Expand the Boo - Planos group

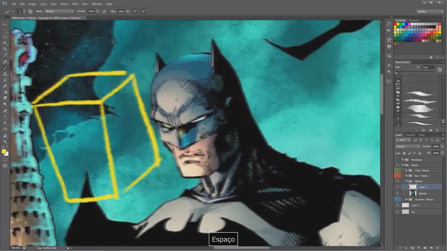tap(406, 176)
